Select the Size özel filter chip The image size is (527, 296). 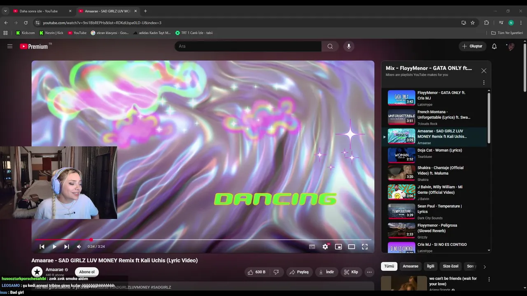pos(450,266)
